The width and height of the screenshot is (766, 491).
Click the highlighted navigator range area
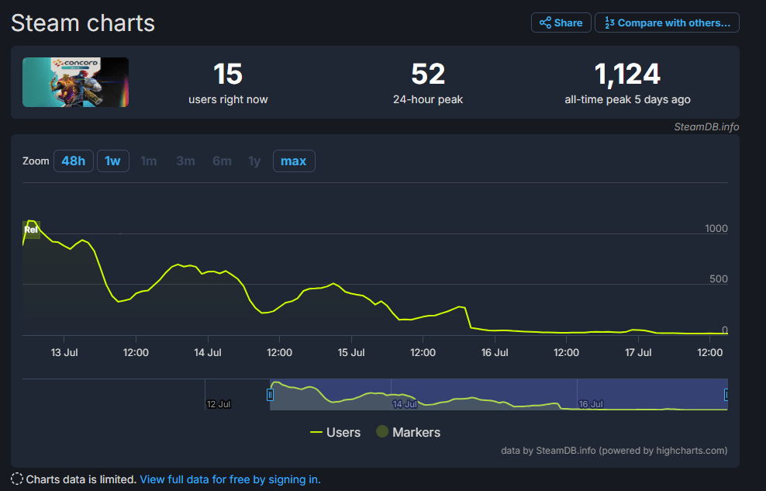coord(499,394)
